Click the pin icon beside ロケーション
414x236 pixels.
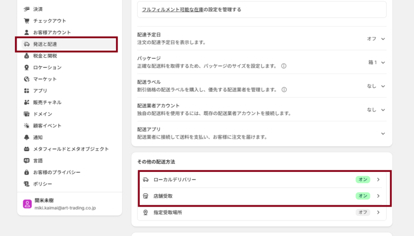(27, 68)
